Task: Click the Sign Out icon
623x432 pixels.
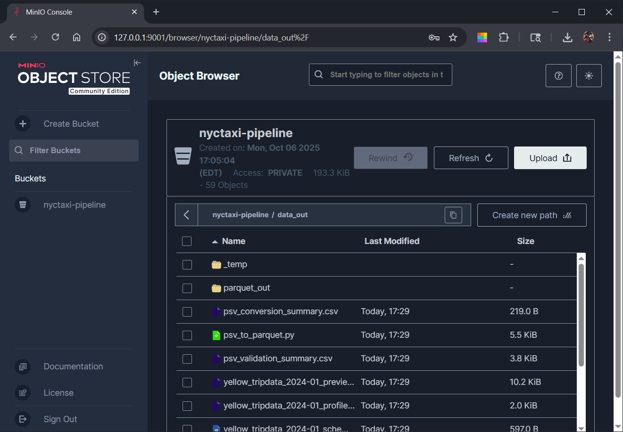Action: tap(23, 419)
